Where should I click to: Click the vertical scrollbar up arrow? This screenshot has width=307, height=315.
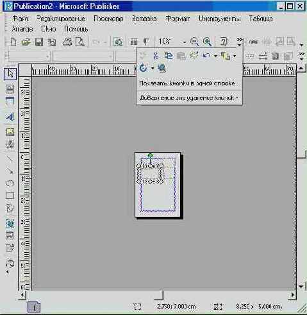pos(301,69)
